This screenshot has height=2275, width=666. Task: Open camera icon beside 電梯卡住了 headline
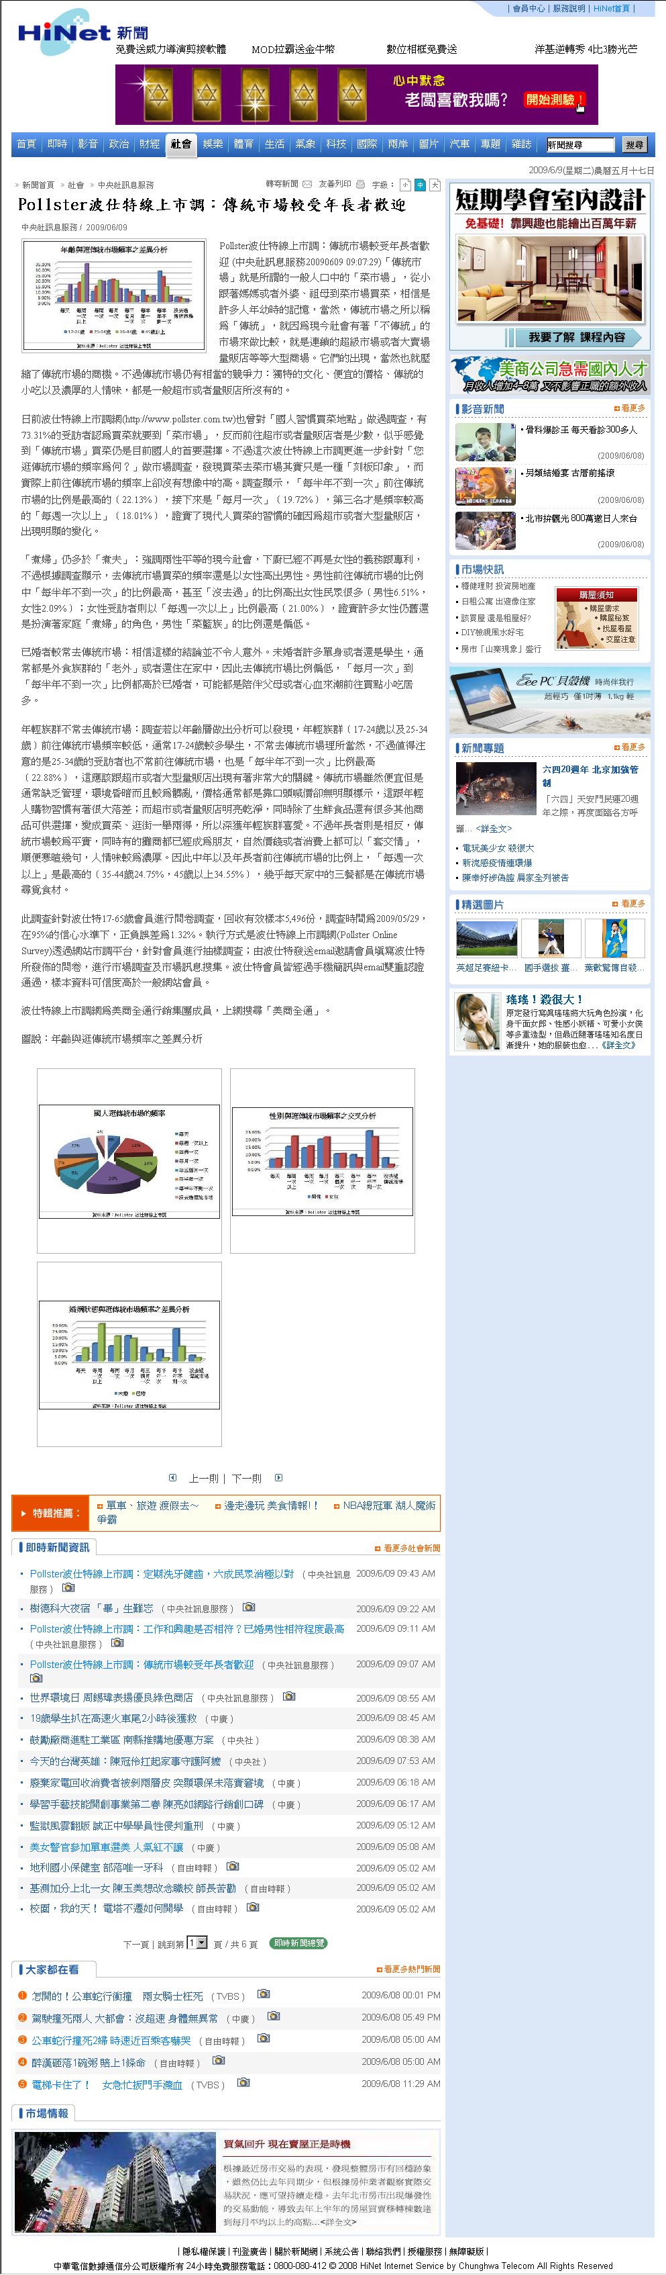tap(243, 2082)
